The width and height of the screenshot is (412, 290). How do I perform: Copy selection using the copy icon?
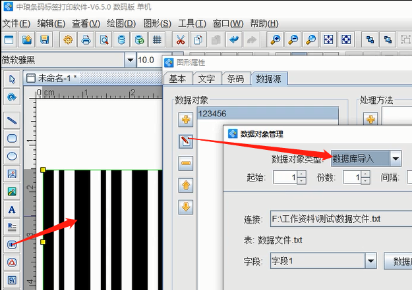tap(198, 40)
